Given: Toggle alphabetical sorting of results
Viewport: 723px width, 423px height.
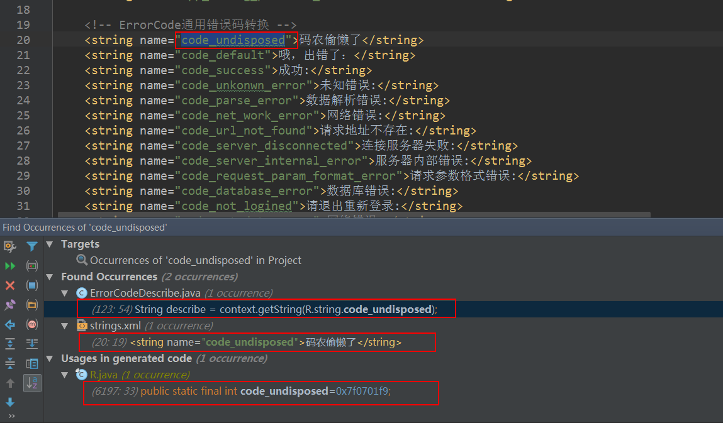Looking at the screenshot, I should [32, 382].
